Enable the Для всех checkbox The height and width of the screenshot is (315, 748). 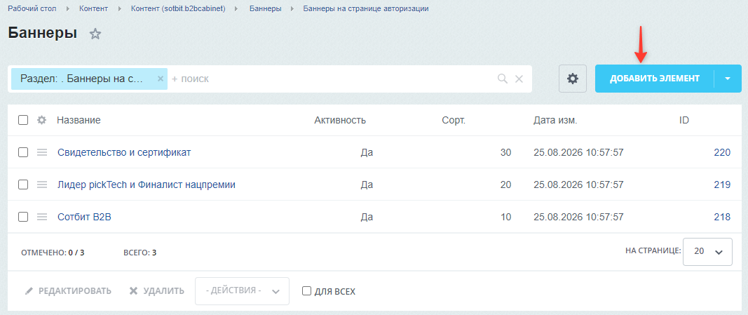(307, 290)
